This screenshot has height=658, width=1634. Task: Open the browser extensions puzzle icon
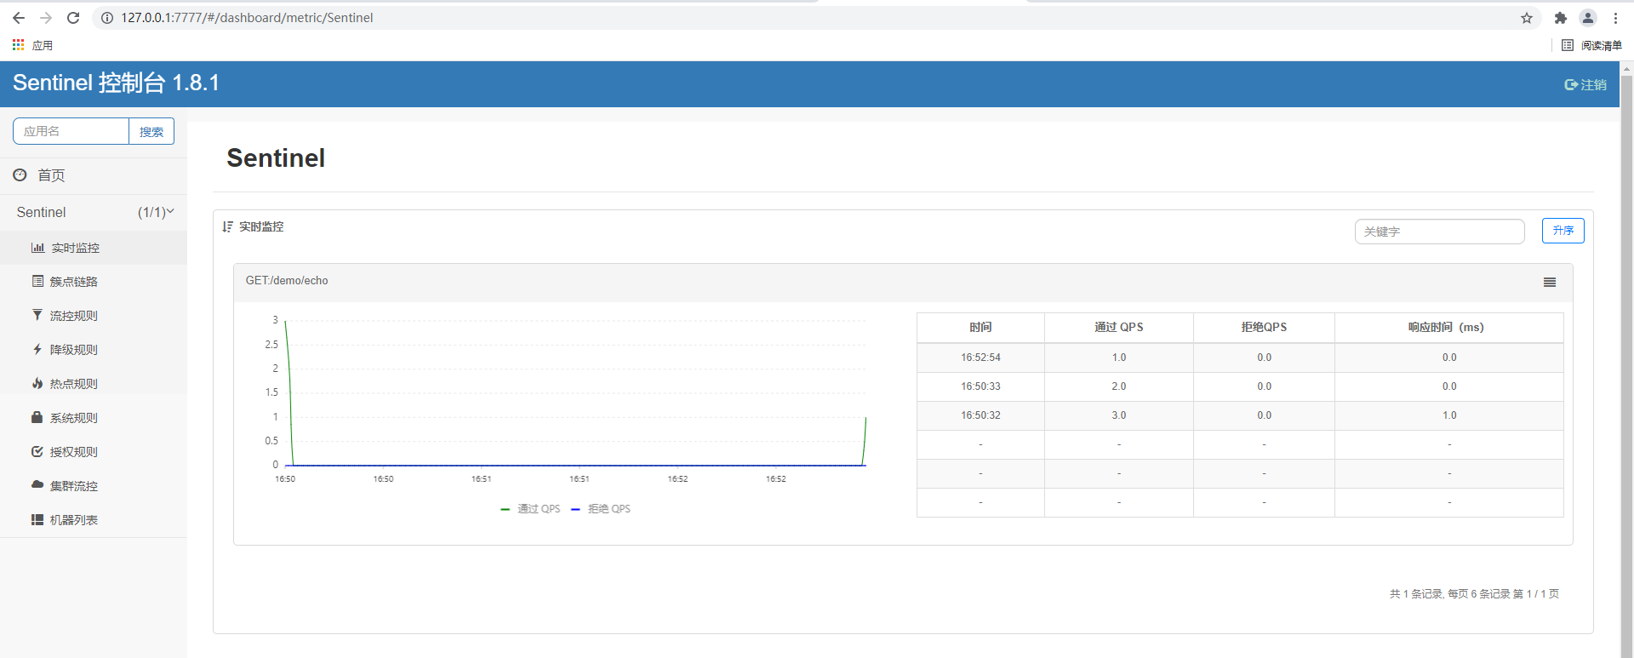coord(1560,18)
